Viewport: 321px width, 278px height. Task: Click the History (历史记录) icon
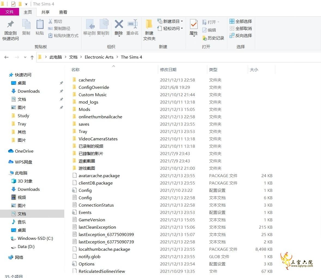[204, 38]
